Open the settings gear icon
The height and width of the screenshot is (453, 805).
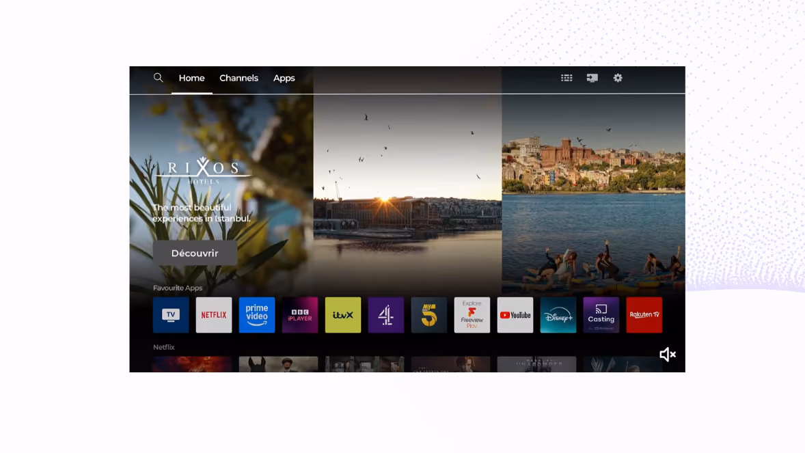618,78
